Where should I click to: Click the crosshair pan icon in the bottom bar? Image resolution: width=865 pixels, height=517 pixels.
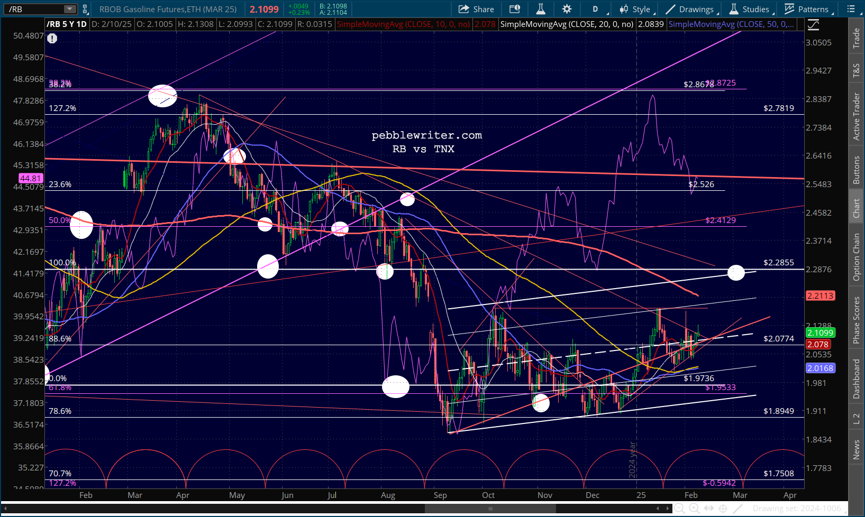[x=723, y=509]
